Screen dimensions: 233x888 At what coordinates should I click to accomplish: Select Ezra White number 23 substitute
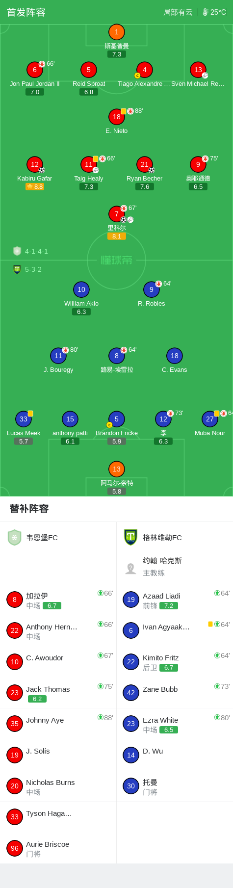175,724
